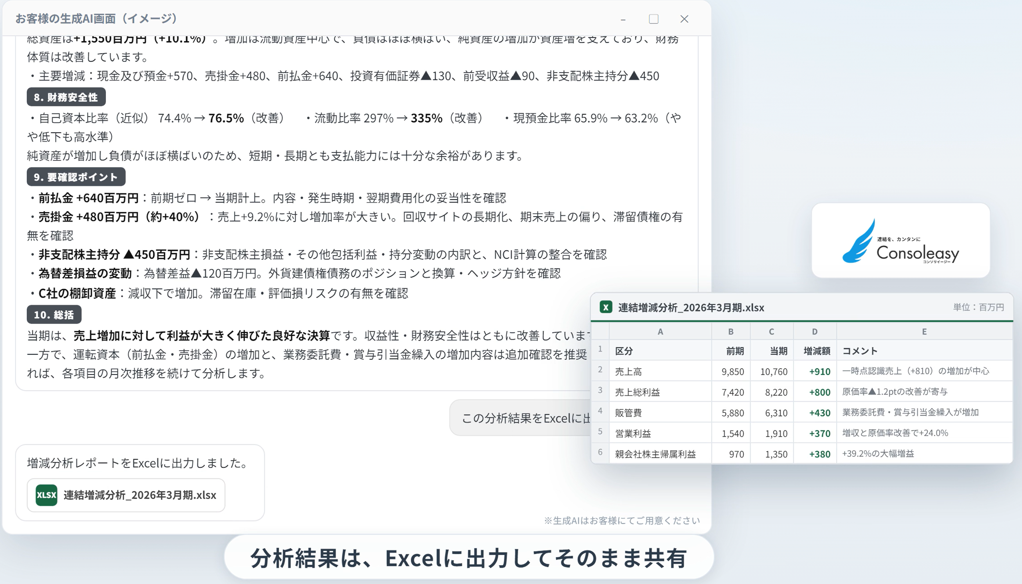Image resolution: width=1022 pixels, height=584 pixels.
Task: Click the 親会社株主帰属利益 cell
Action: coord(660,454)
